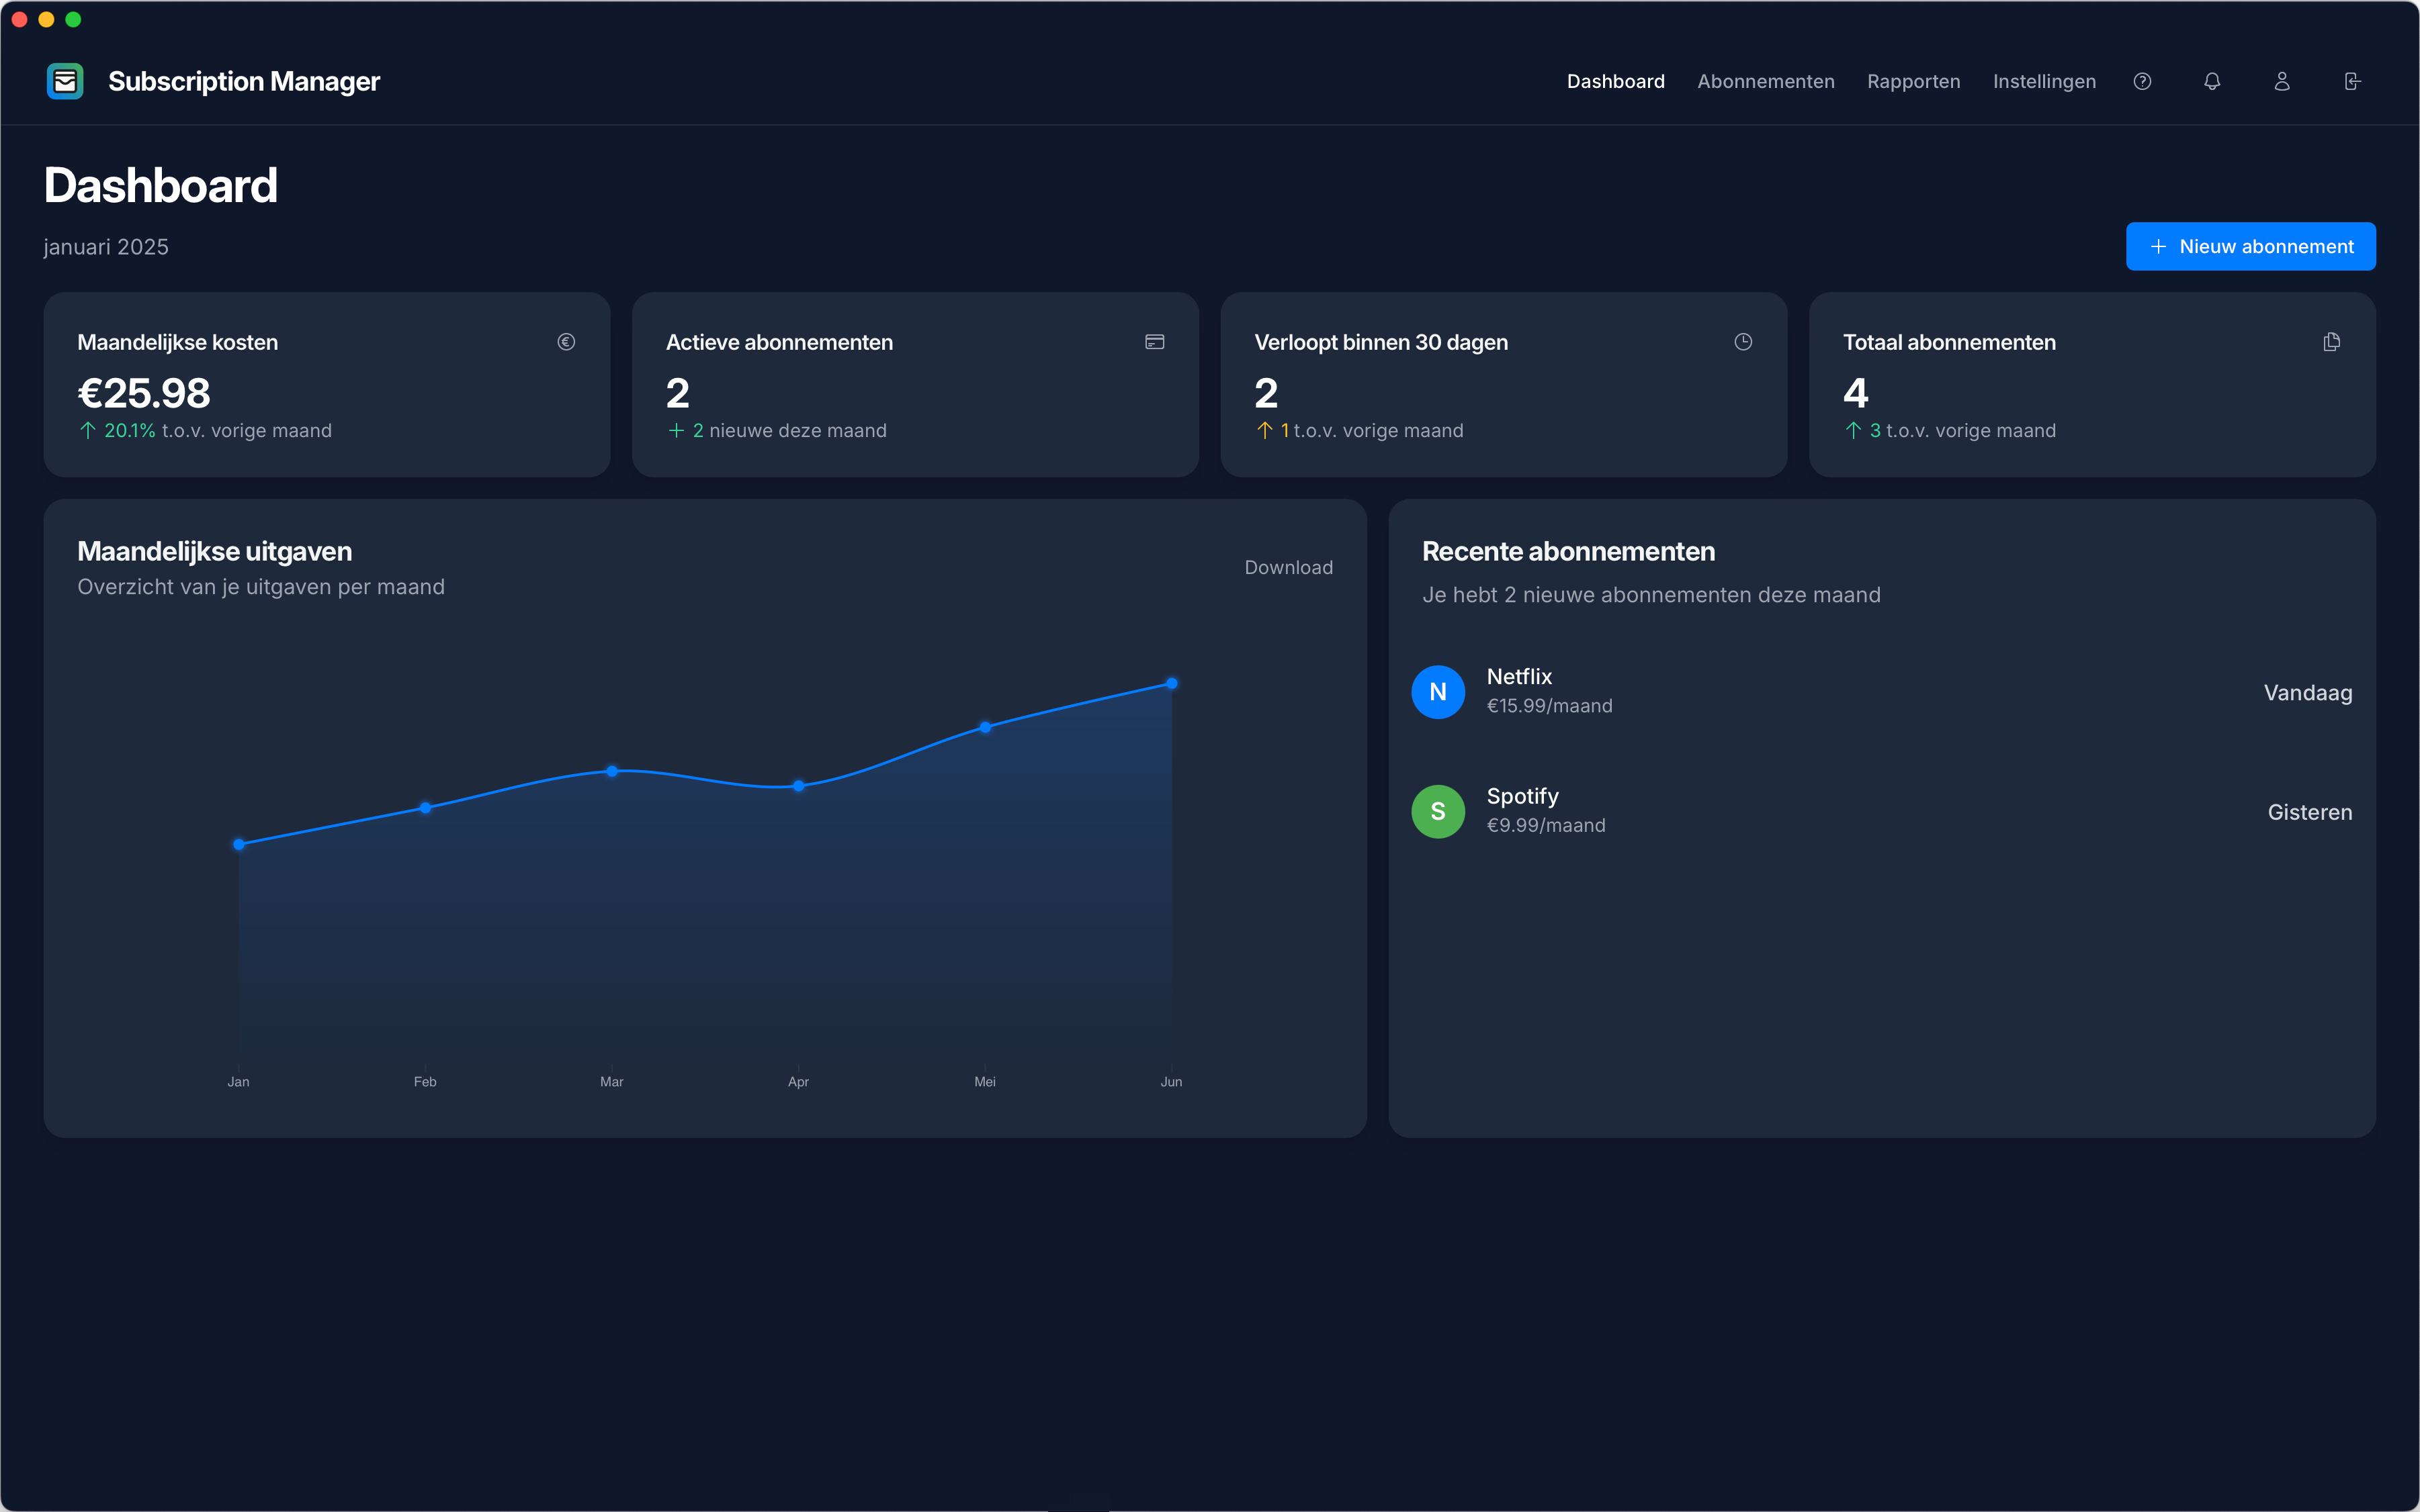Click the copy icon on Totaal abonnementen

point(2332,341)
